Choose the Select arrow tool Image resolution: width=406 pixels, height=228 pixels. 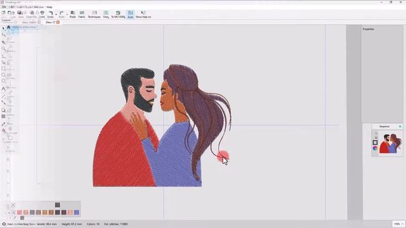point(3,28)
